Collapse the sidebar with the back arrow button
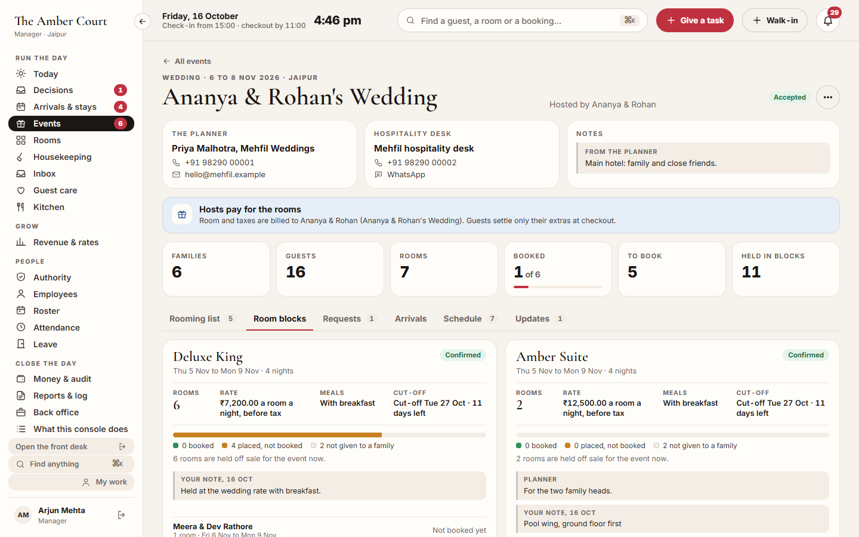Image resolution: width=859 pixels, height=537 pixels. point(142,21)
